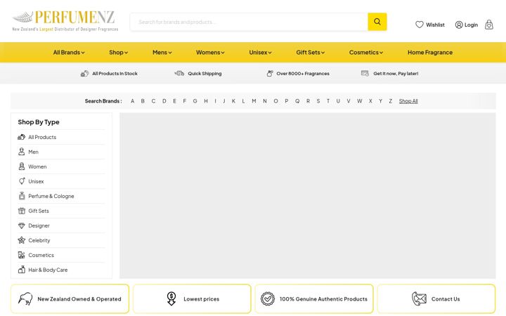Viewport: 506px width, 316px height.
Task: Click the Quick Shipping truck icon
Action: pos(179,73)
